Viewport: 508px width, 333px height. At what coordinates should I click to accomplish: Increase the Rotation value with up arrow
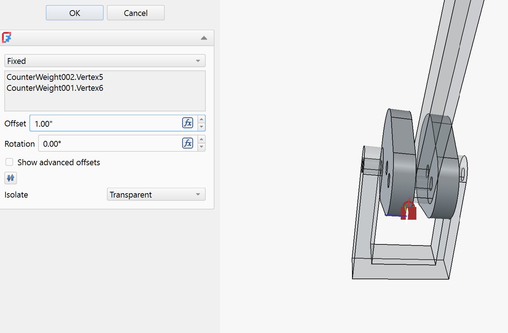point(201,139)
